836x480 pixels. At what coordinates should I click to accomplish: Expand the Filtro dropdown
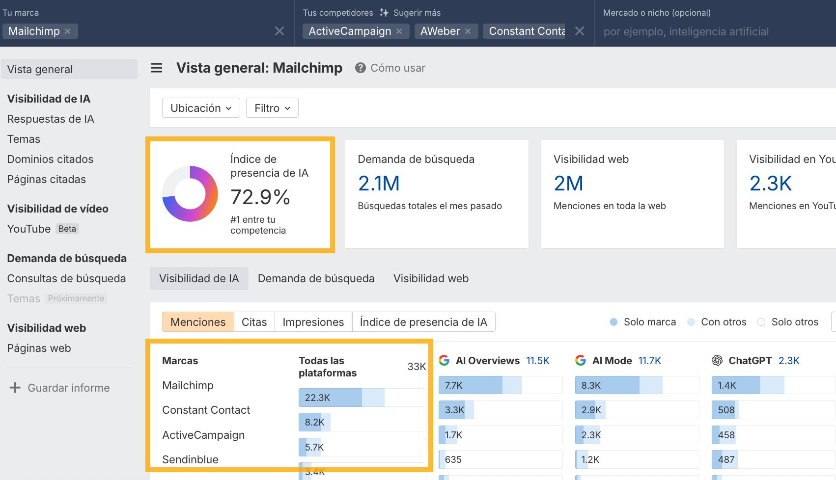[x=272, y=107]
